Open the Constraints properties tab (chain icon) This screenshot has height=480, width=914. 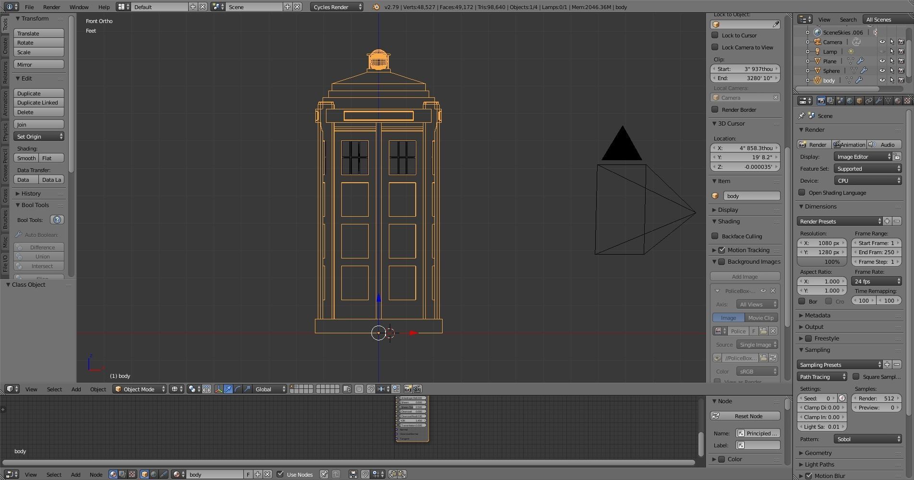[x=869, y=101]
